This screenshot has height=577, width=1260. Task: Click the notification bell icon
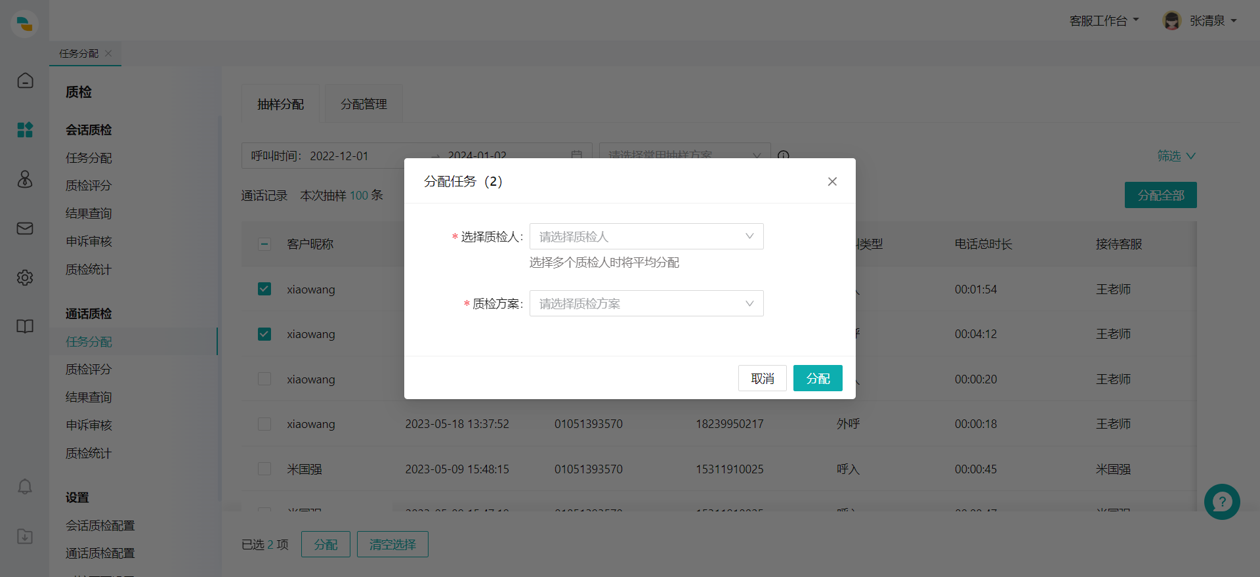25,487
